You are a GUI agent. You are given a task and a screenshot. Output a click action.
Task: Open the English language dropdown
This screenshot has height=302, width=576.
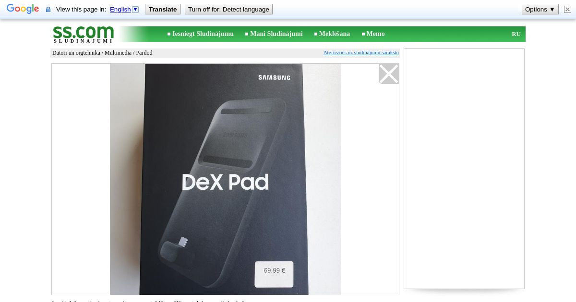(x=124, y=10)
